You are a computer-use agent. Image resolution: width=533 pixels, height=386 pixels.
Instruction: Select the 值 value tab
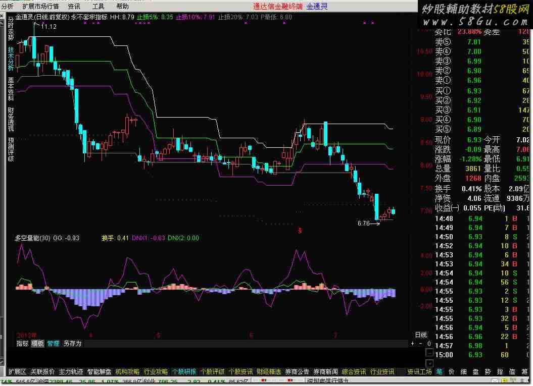512,372
